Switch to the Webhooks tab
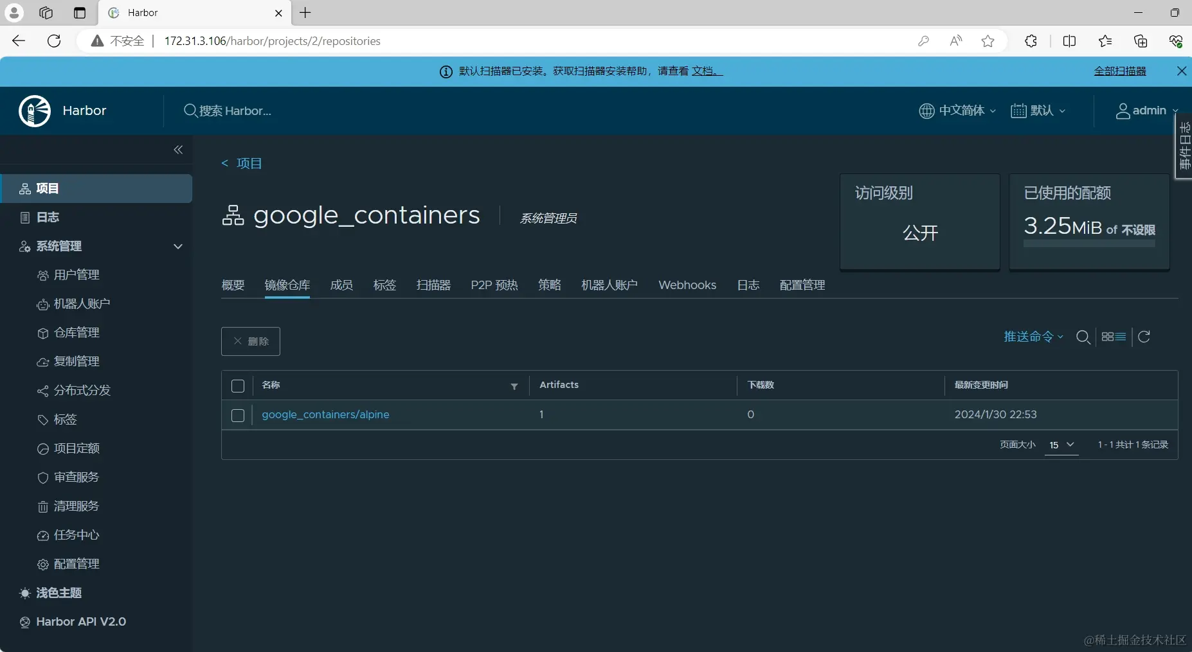 click(687, 285)
